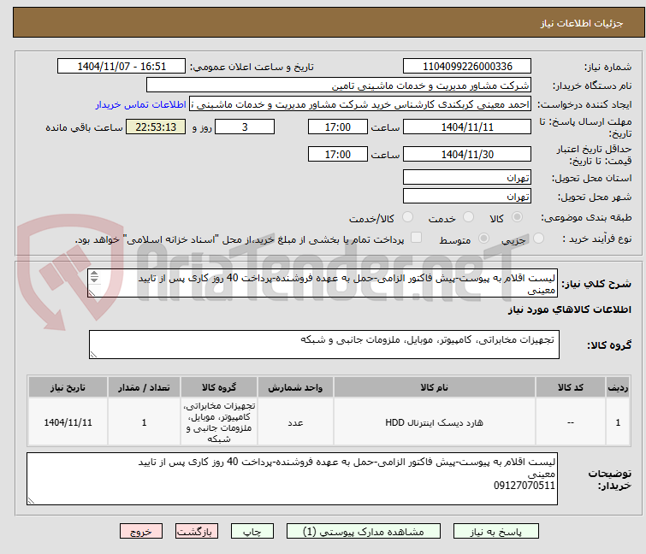Select the کالا/خدمت radio button
Image resolution: width=646 pixels, height=554 pixels.
(407, 217)
